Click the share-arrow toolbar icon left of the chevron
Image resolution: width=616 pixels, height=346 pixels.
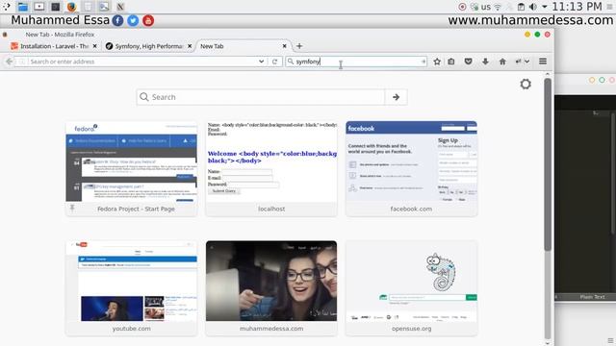[519, 62]
